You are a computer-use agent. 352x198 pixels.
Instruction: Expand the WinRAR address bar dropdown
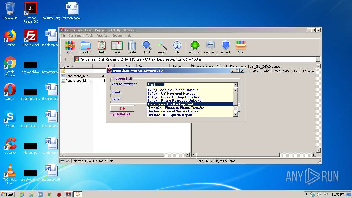tap(318, 59)
